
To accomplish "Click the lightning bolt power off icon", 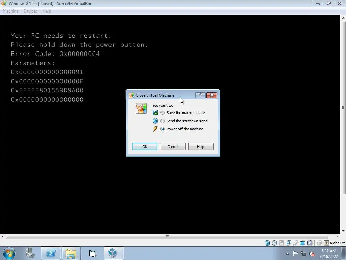I will tap(155, 129).
